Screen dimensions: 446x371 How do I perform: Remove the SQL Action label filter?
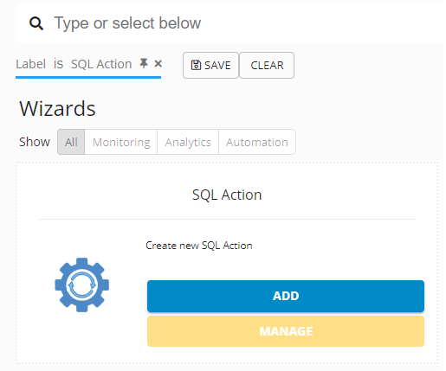pyautogui.click(x=158, y=63)
